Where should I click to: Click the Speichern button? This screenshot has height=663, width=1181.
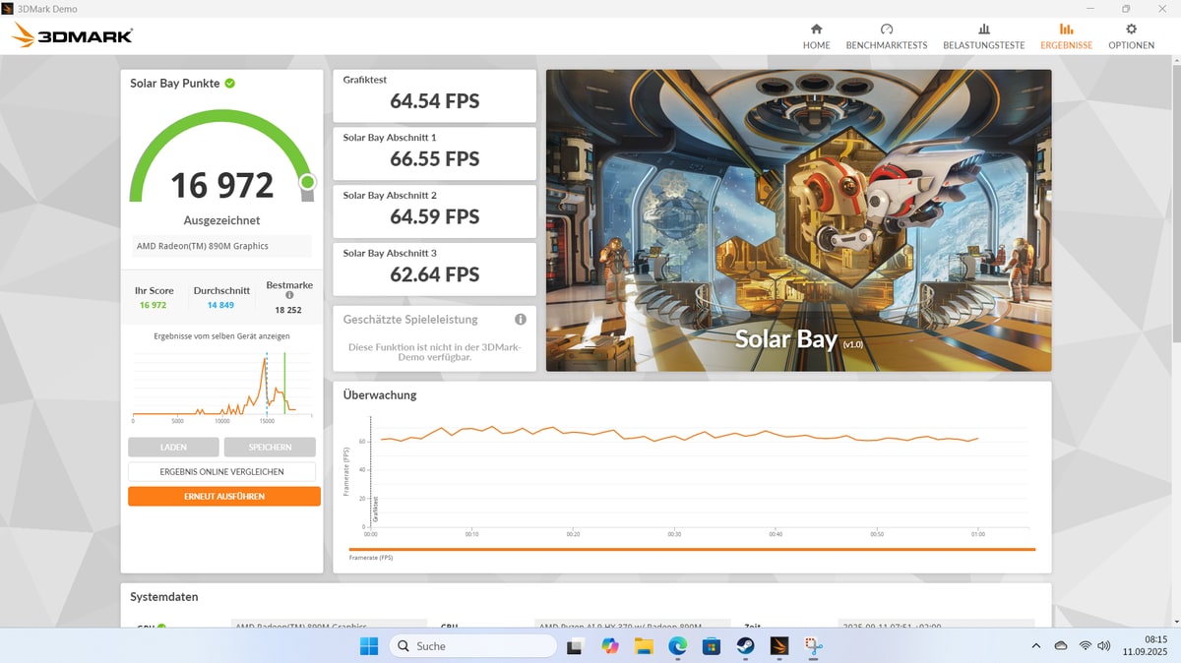[x=270, y=448]
